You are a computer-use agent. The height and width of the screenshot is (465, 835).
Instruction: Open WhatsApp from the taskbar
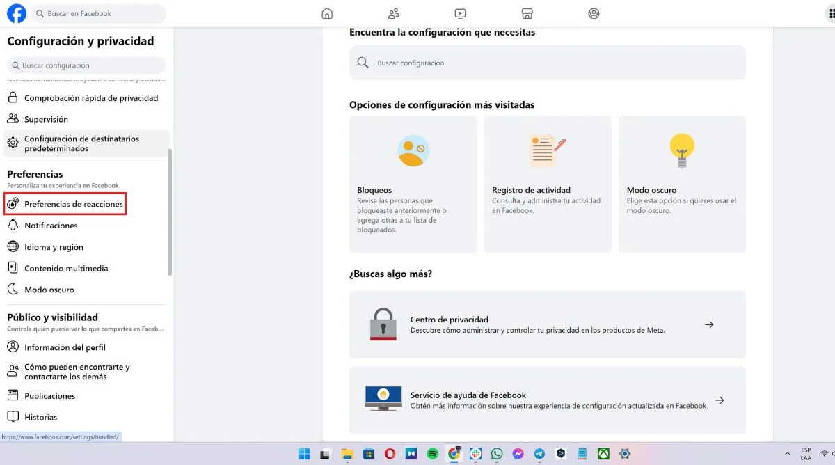coord(497,454)
